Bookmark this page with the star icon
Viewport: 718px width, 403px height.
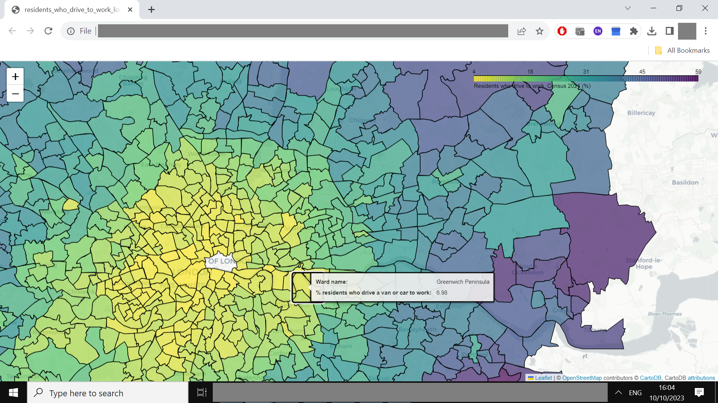point(539,31)
